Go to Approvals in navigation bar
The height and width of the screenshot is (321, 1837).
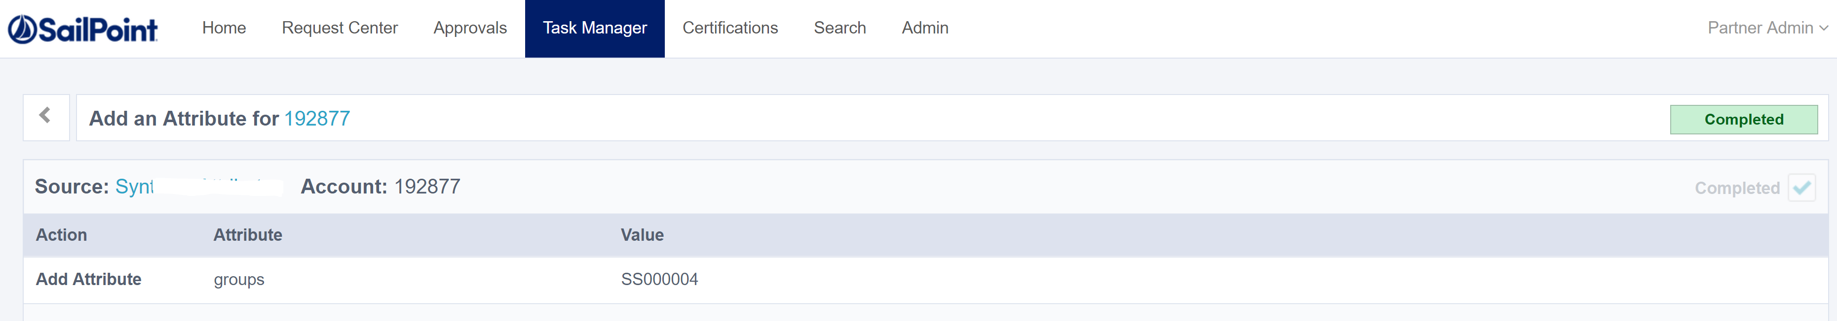pyautogui.click(x=470, y=28)
